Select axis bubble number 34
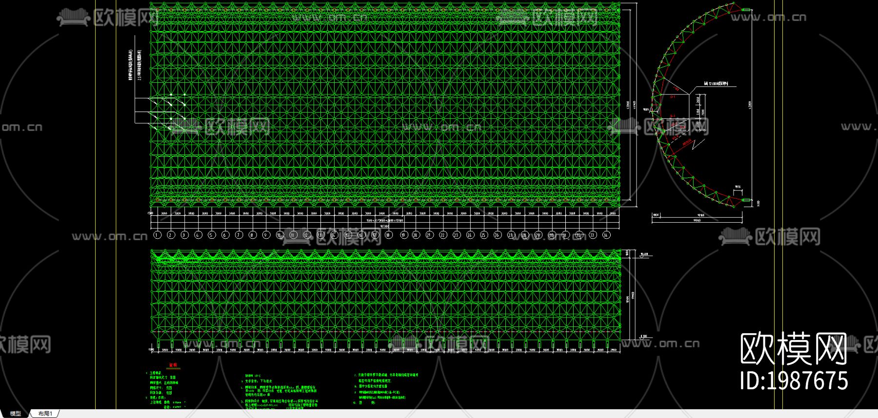Viewport: 878px width, 418px height. pos(606,235)
